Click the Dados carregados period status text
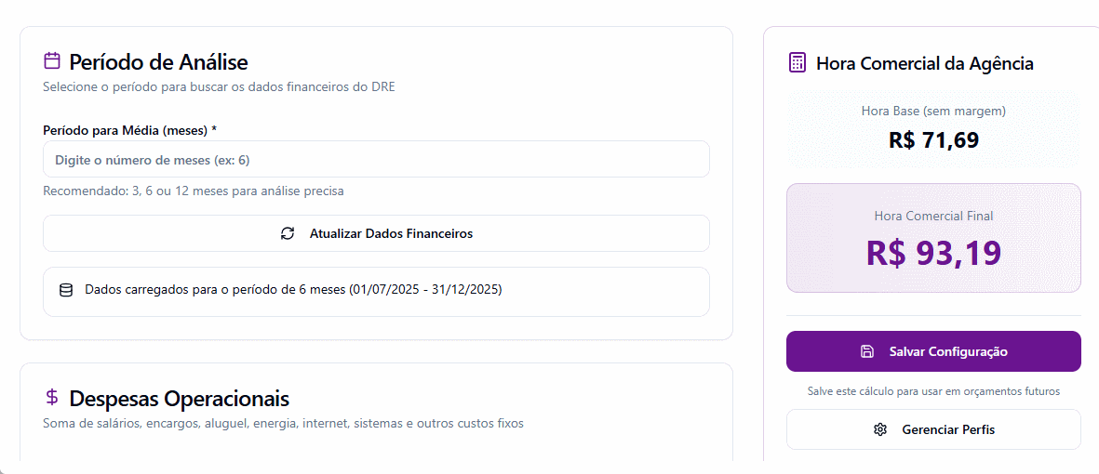 (293, 289)
